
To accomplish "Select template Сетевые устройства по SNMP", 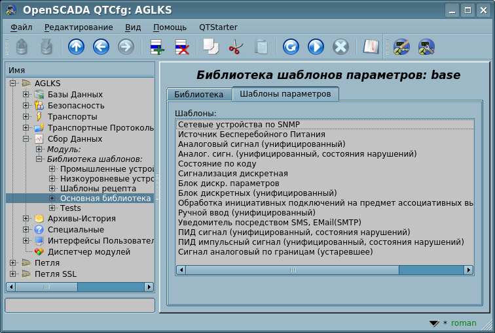I will (325, 125).
